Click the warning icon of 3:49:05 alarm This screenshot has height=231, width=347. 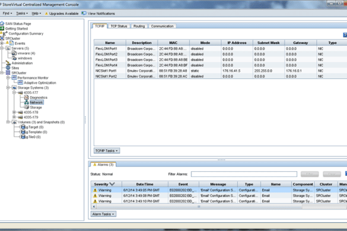point(95,190)
